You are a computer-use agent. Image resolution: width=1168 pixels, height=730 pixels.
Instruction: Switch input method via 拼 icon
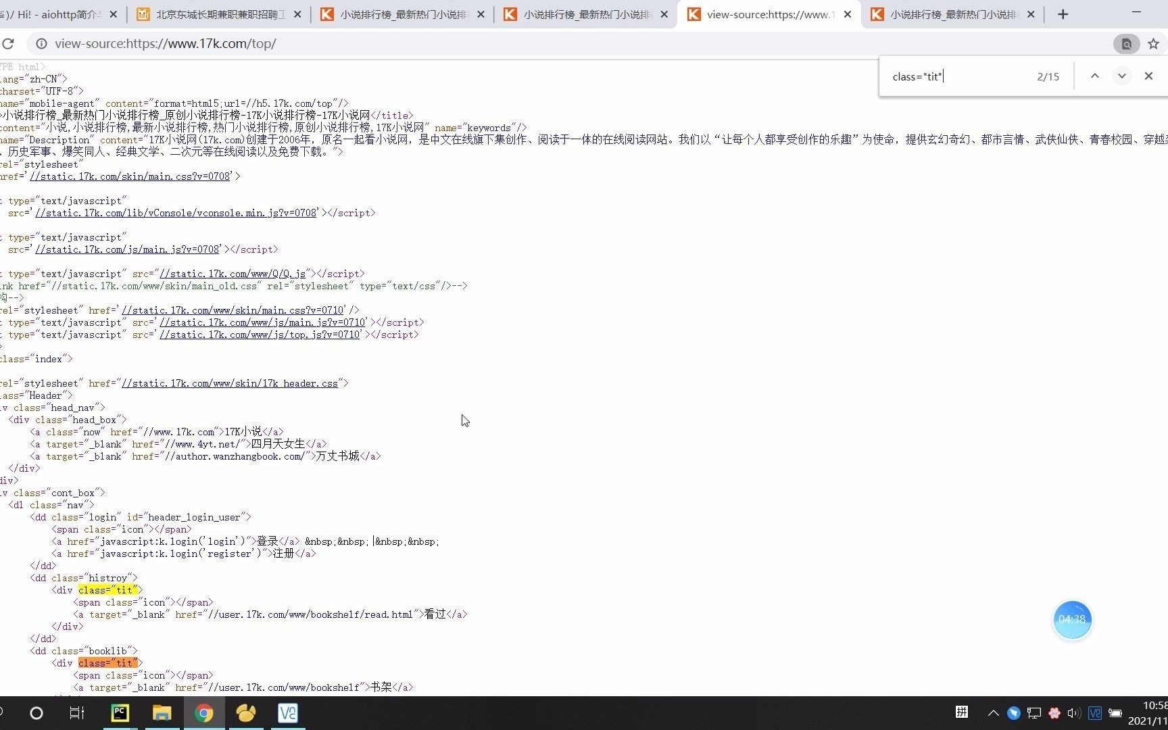(x=962, y=712)
